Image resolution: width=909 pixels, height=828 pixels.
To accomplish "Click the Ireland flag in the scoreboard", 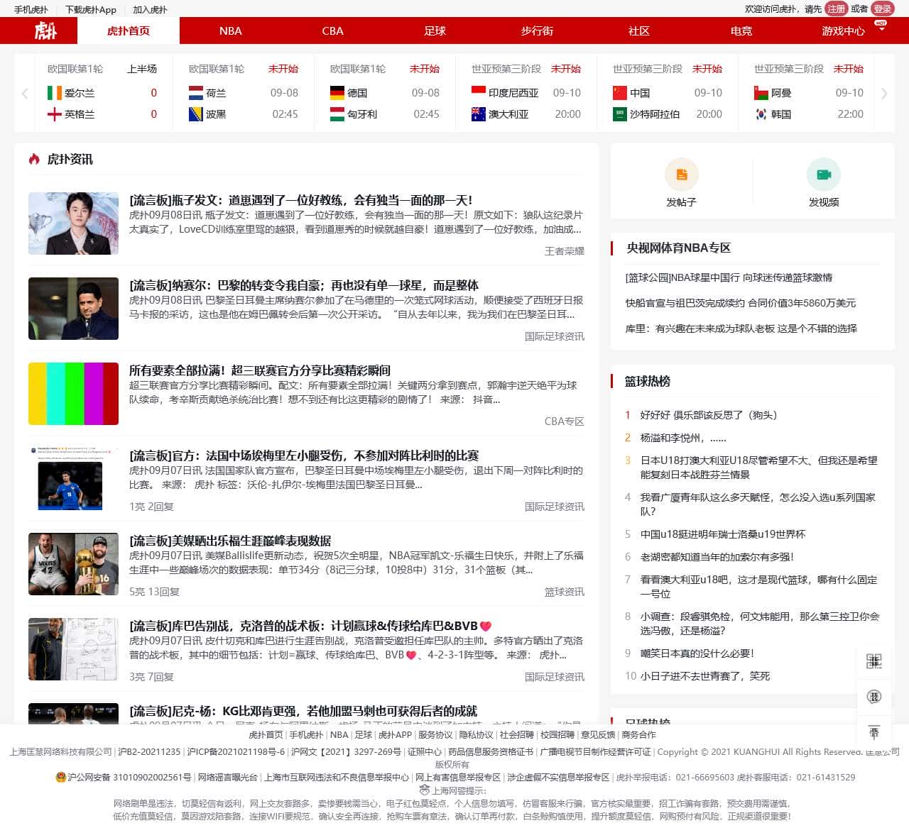I will [x=54, y=93].
